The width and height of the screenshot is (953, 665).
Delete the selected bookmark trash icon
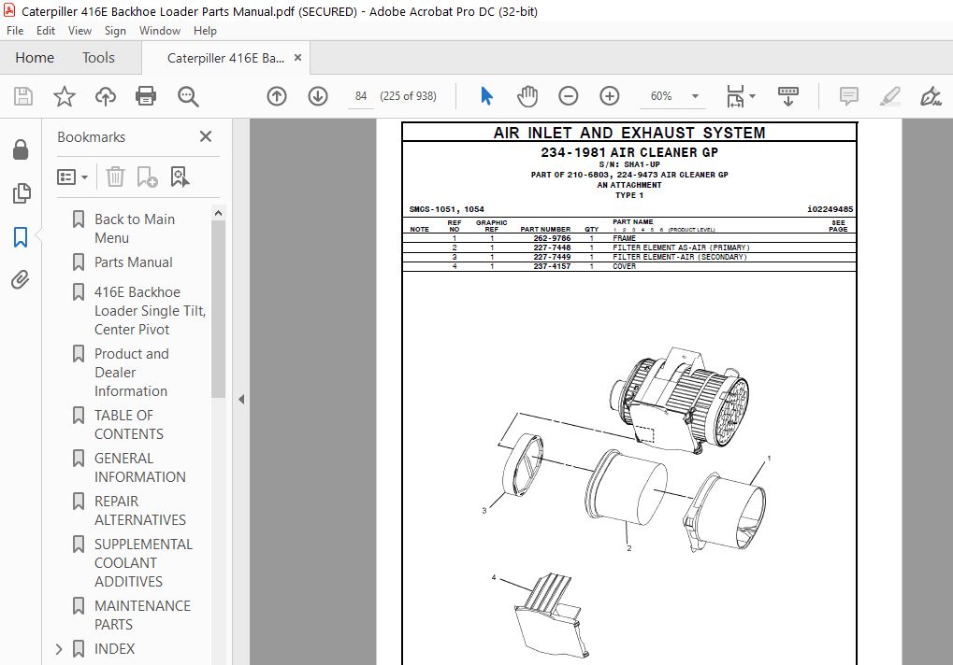(x=115, y=177)
